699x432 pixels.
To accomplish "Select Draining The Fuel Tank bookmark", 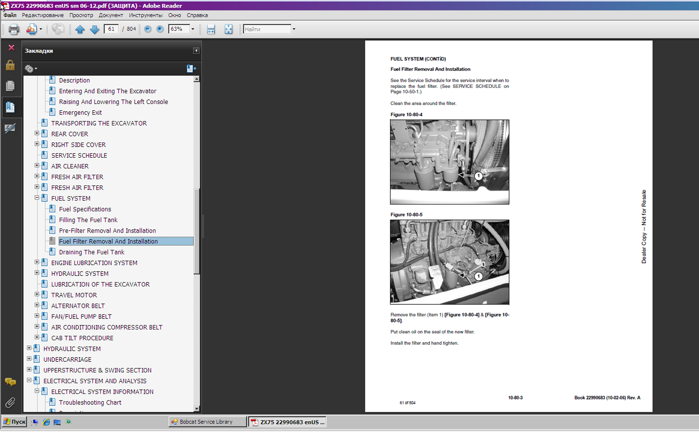I will pyautogui.click(x=92, y=252).
